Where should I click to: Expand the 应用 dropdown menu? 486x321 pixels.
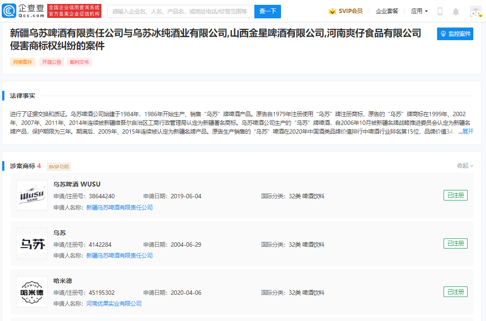pos(420,11)
